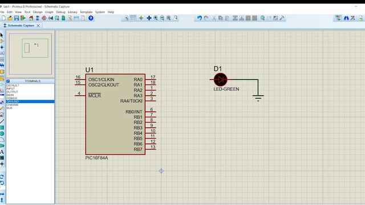This screenshot has height=205, width=365.
Task: Click the Zoom to fit all icon
Action: tap(169, 18)
